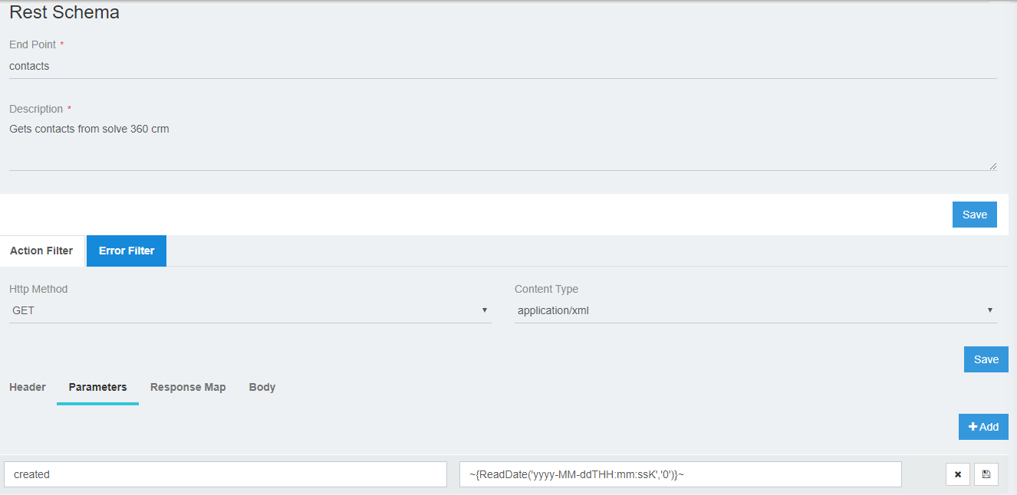Viewport: 1017px width, 495px height.
Task: Add a new parameter
Action: click(983, 427)
